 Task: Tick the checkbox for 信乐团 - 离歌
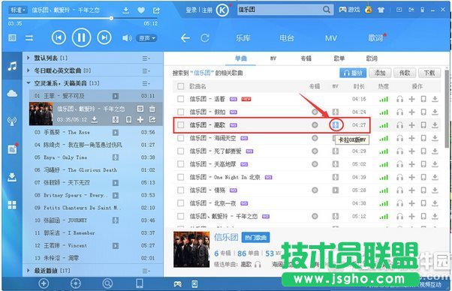(181, 125)
